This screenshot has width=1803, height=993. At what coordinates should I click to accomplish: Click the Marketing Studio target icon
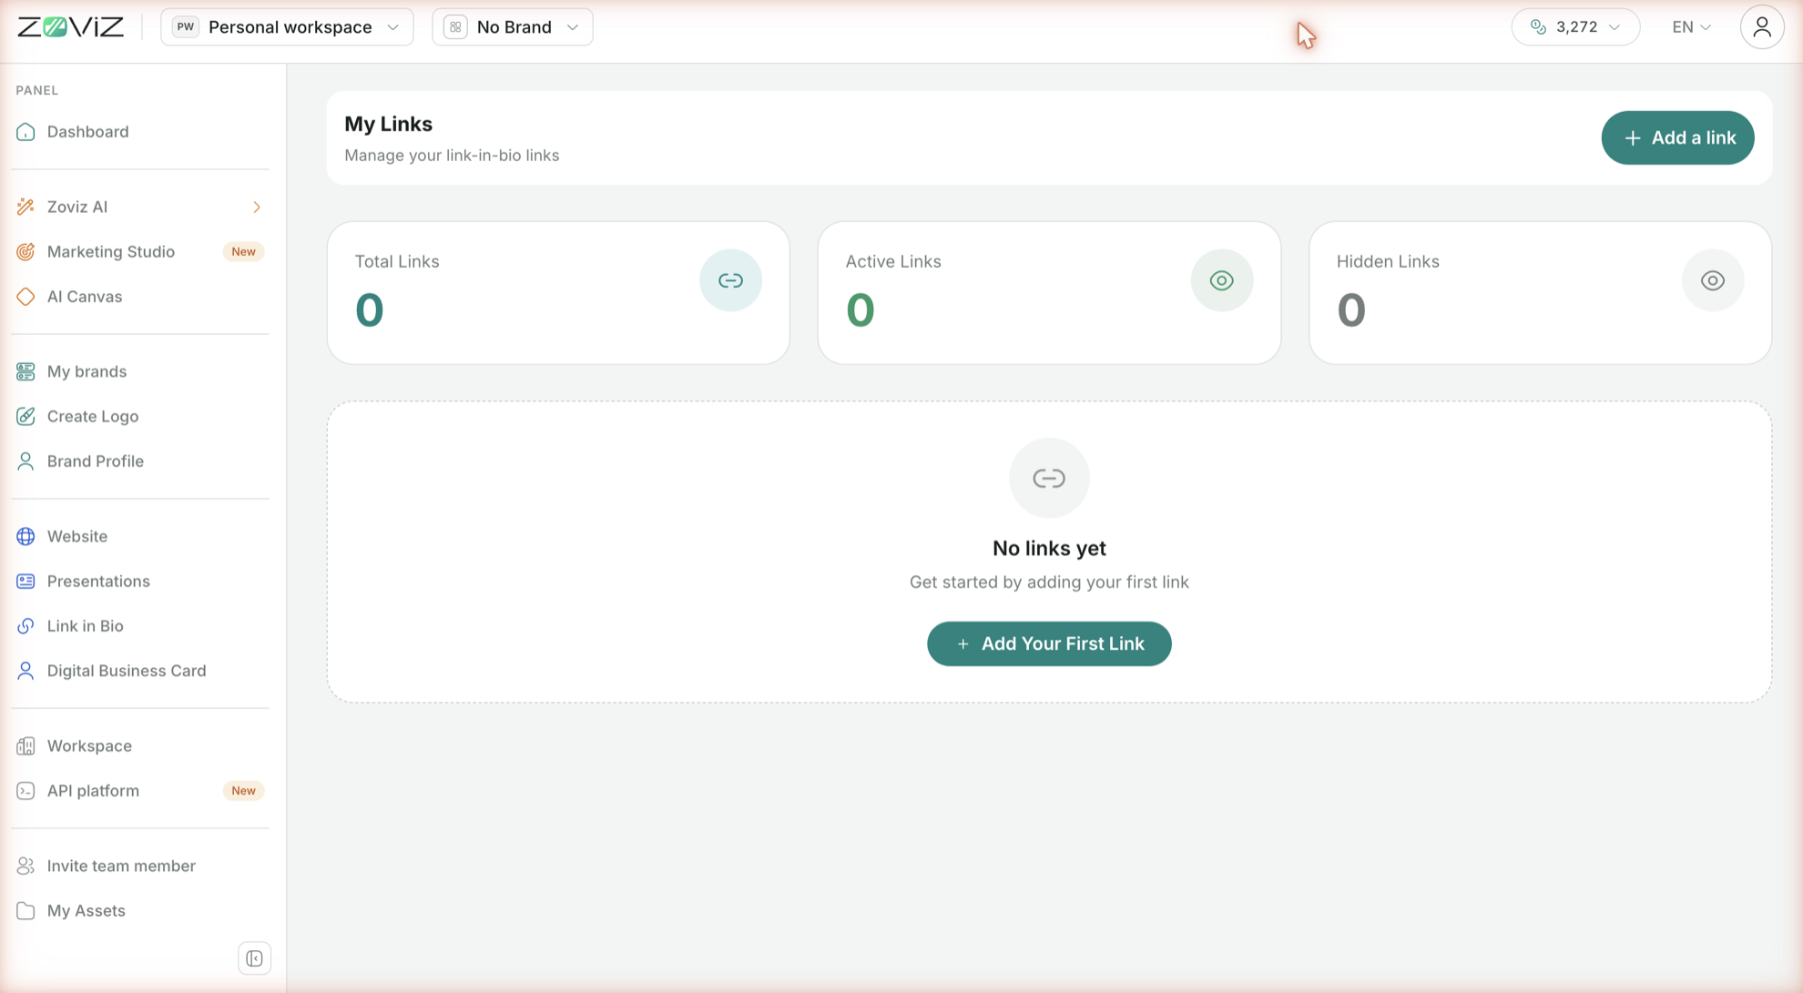tap(25, 252)
